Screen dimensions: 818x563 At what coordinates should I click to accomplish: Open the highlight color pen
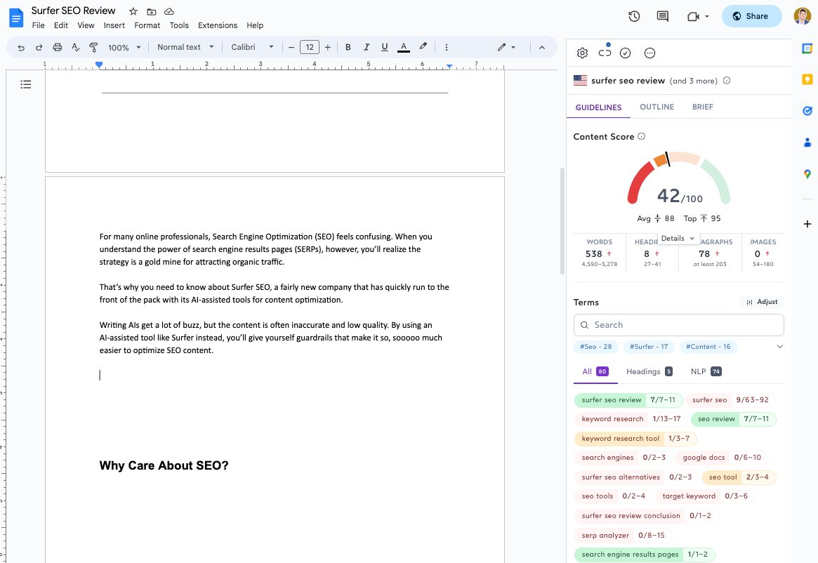[x=423, y=46]
